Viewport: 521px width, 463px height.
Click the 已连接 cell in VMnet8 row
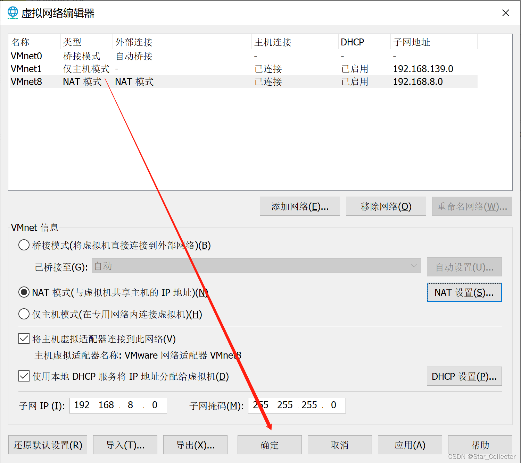pos(268,82)
